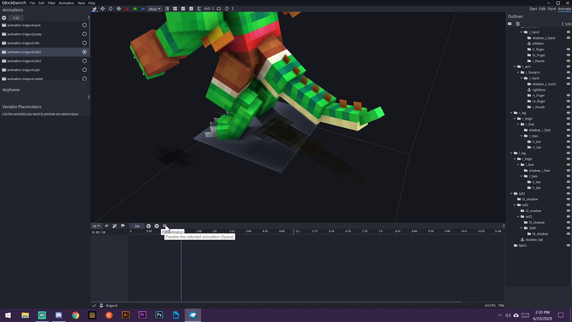Switch to the Edit mode tab

click(x=542, y=9)
